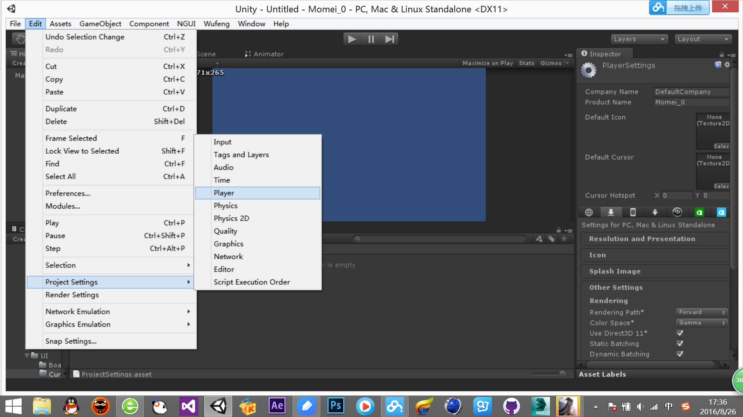The width and height of the screenshot is (743, 417).
Task: Open Visual Studio from the taskbar
Action: tap(188, 406)
